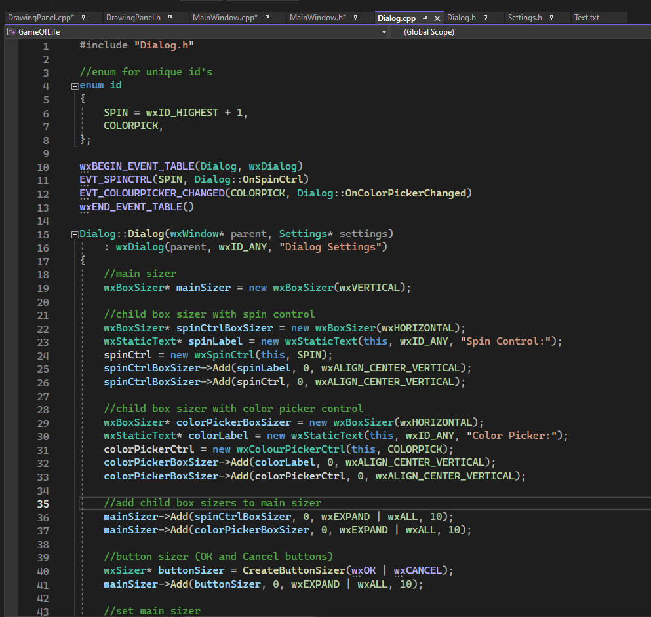Collapse the enum id block
Viewport: 651px width, 617px height.
pos(74,86)
